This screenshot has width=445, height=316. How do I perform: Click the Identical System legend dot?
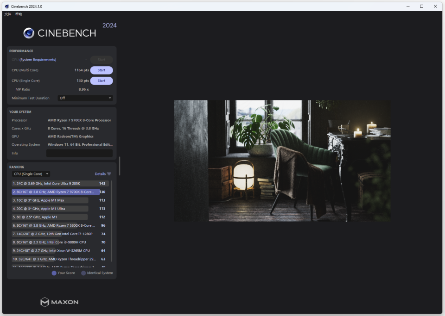(x=83, y=273)
